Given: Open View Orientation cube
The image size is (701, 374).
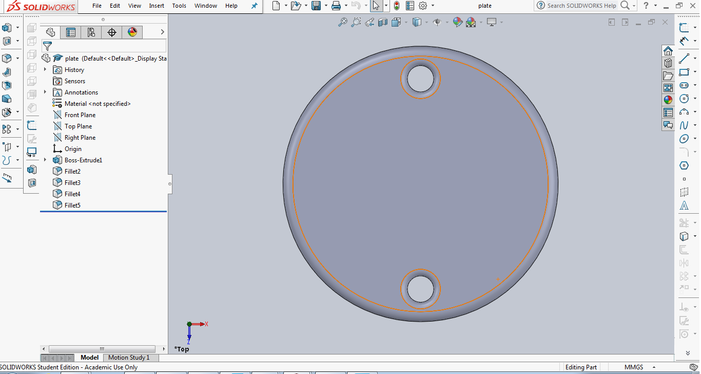Looking at the screenshot, I should pyautogui.click(x=396, y=22).
